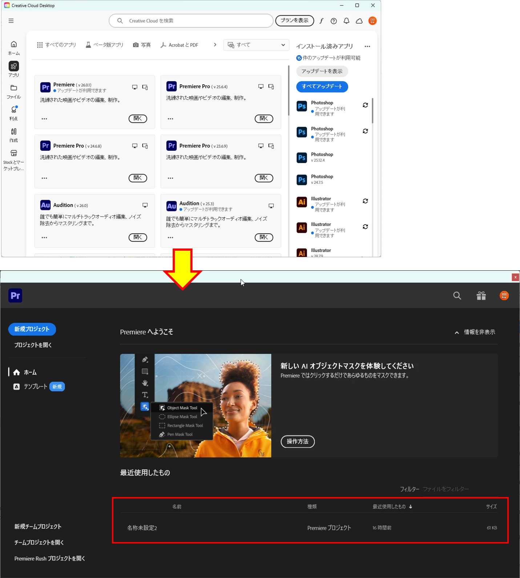The height and width of the screenshot is (578, 520).
Task: Click the Creative Cloud search field
Action: 191,21
